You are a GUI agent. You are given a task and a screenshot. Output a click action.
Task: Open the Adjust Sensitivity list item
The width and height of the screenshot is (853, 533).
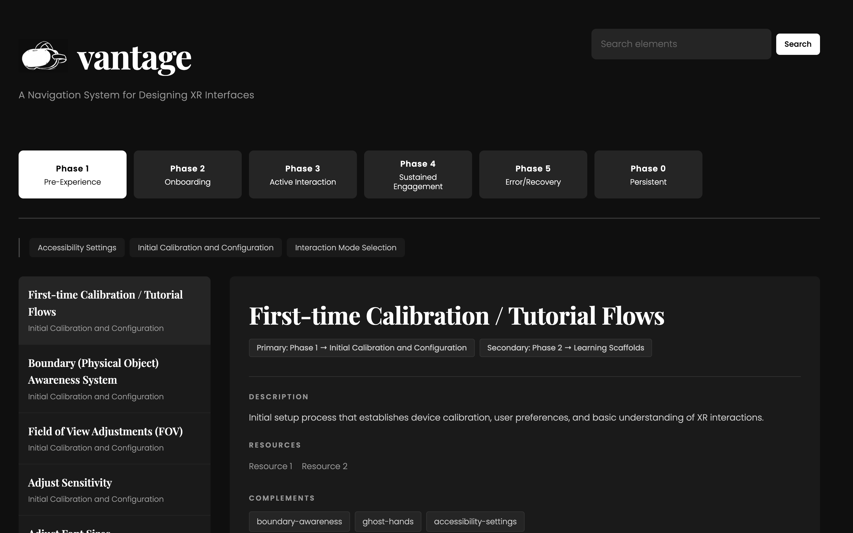tap(114, 490)
